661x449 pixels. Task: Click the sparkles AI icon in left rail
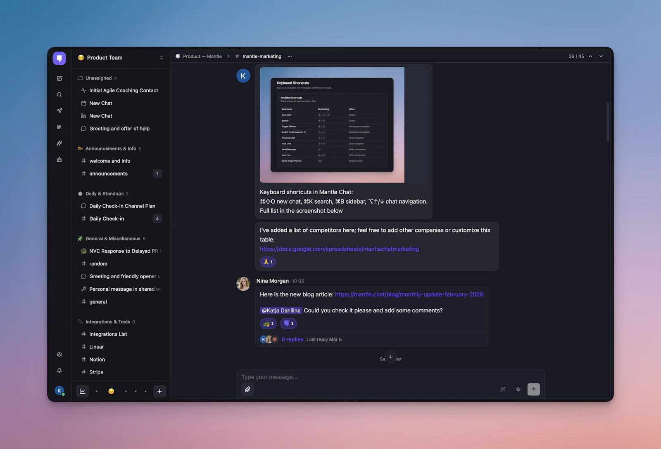pos(59,143)
